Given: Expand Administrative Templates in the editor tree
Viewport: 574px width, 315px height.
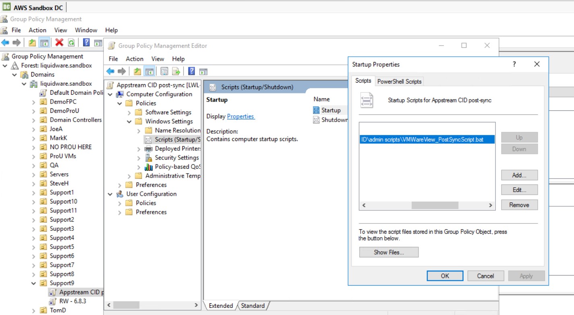Looking at the screenshot, I should pos(129,176).
